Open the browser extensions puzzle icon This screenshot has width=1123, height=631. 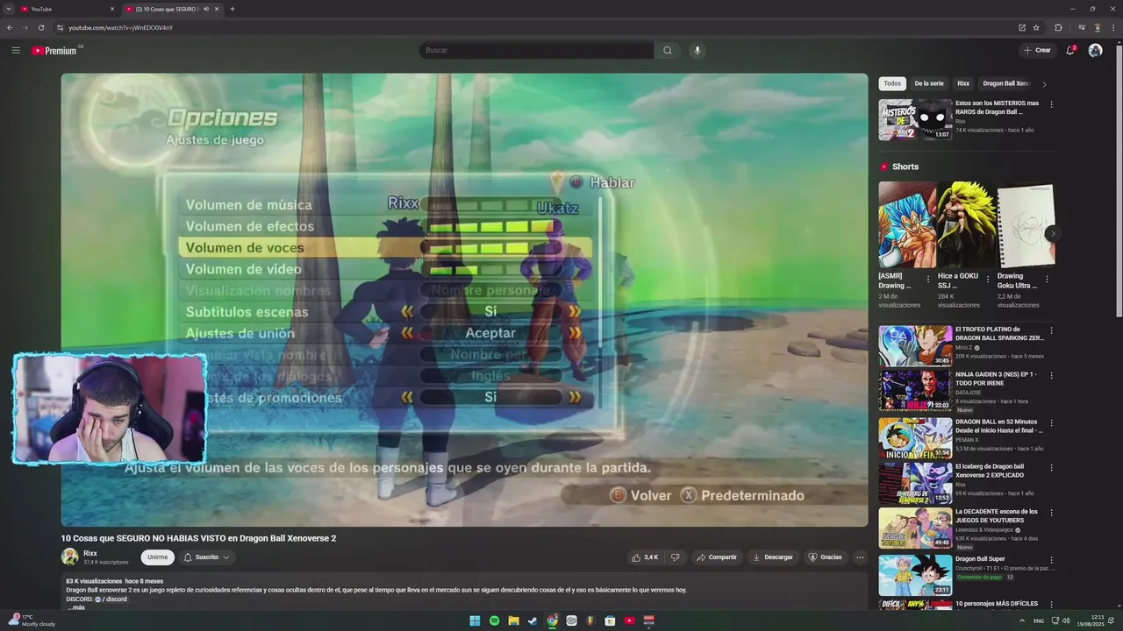[1058, 27]
